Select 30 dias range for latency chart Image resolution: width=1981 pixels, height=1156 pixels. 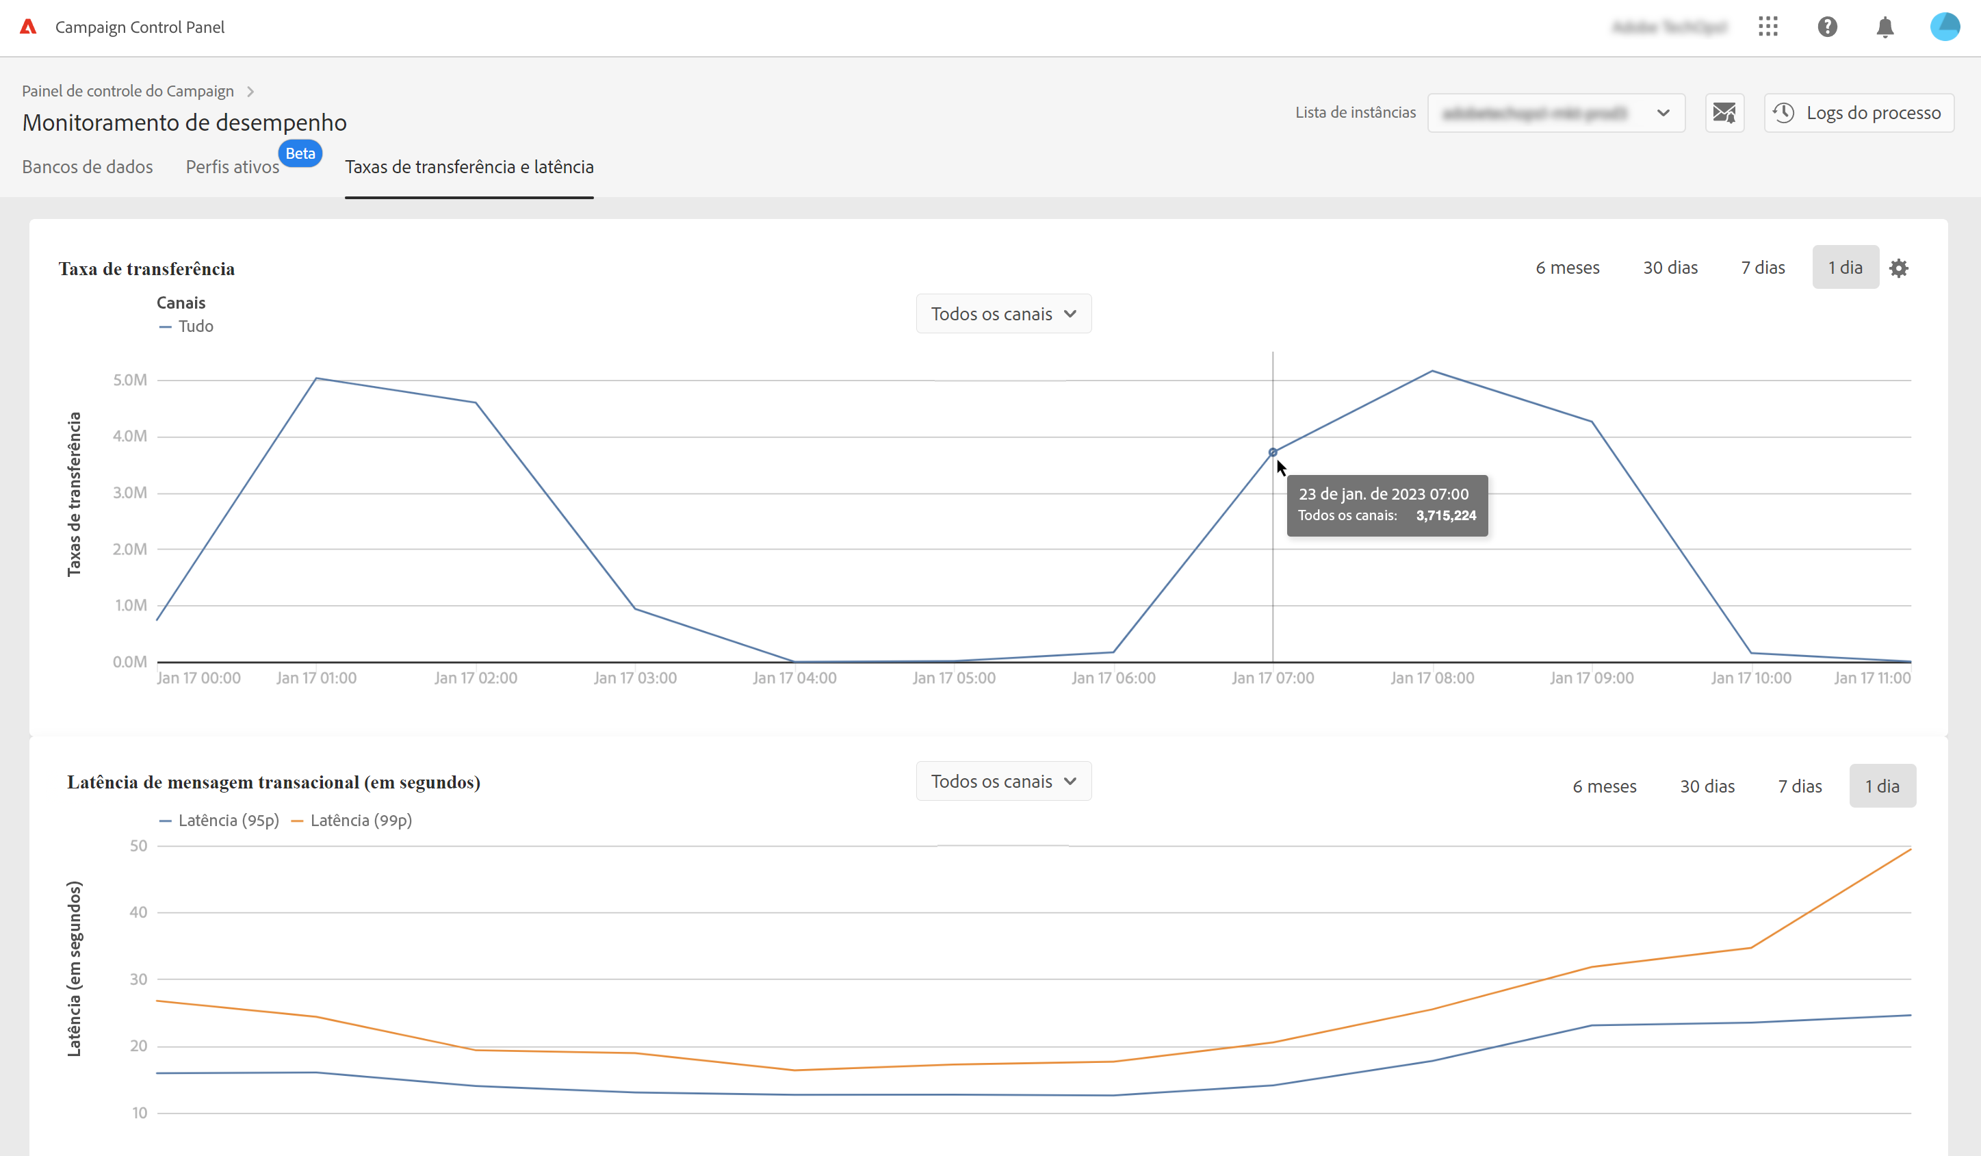point(1707,786)
